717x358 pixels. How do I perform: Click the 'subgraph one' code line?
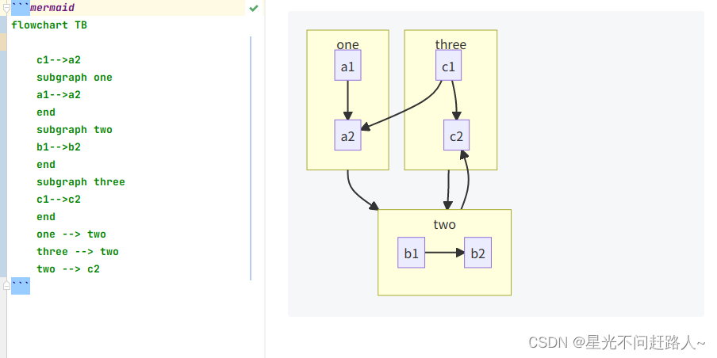pos(75,78)
